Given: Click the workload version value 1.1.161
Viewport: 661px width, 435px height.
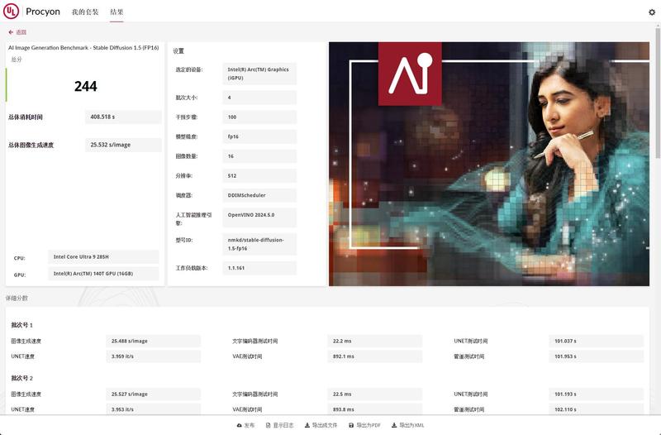Looking at the screenshot, I should coord(259,268).
